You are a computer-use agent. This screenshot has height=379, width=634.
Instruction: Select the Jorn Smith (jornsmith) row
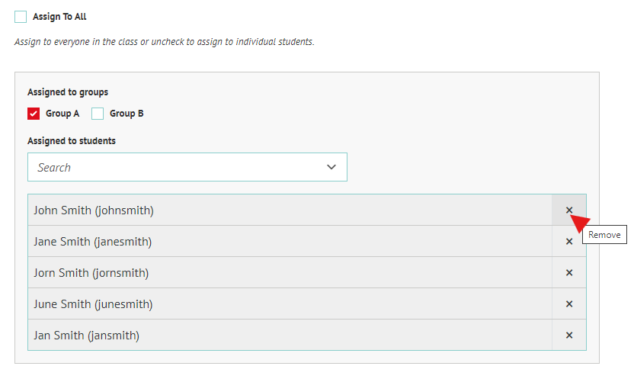290,273
